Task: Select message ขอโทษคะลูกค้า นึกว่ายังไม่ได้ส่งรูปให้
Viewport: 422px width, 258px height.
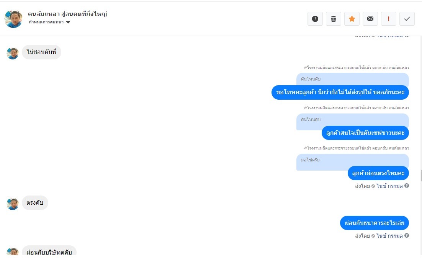Action: [x=340, y=92]
